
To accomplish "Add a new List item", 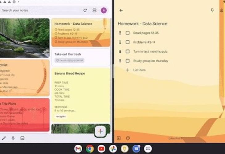I will click(x=139, y=70).
